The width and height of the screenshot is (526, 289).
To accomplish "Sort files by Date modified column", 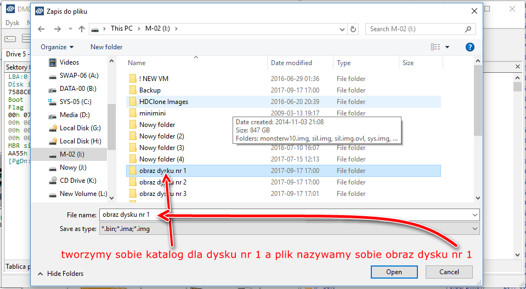I will pyautogui.click(x=291, y=63).
